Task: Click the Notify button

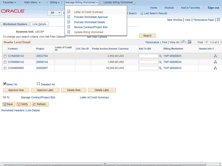Action: click(x=24, y=104)
